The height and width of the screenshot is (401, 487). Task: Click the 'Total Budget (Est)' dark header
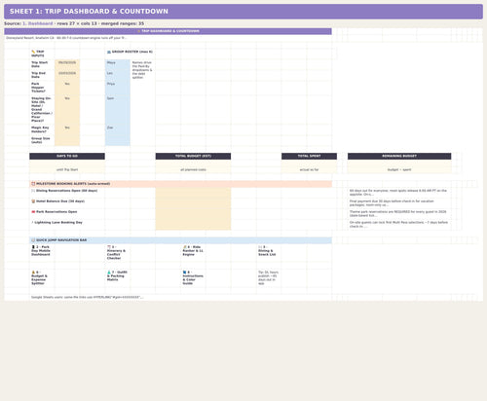[193, 156]
